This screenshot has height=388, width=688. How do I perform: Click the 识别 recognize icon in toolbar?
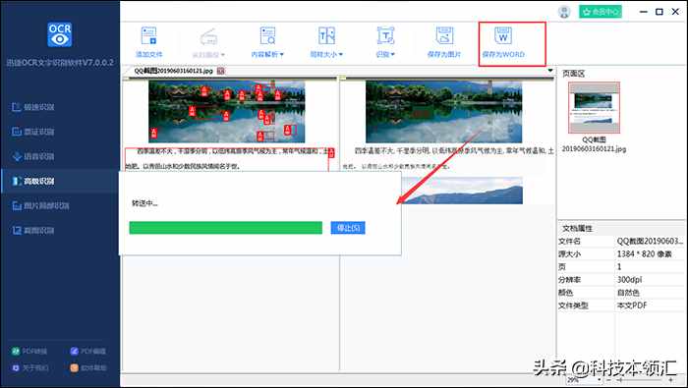[385, 35]
